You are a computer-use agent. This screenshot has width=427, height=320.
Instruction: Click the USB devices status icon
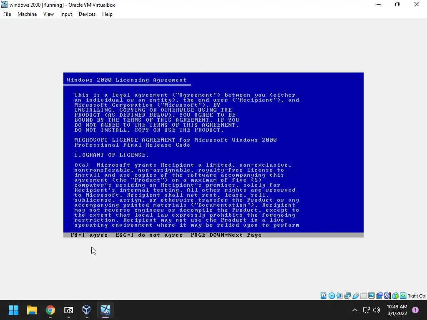coord(355,296)
